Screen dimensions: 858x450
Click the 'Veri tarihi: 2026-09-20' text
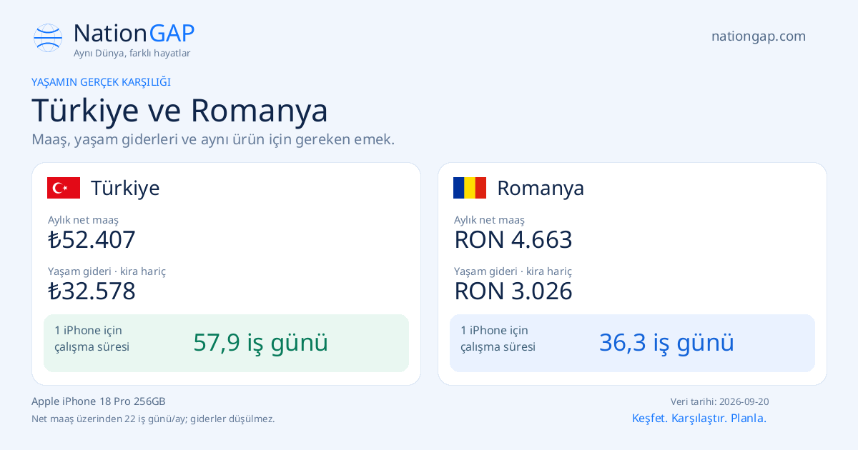720,402
